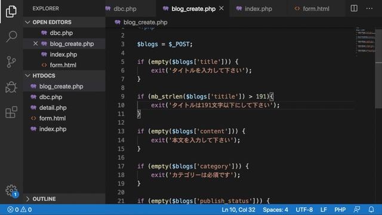Place cursor on '$blogs = $_POST;' line
Viewport: 382px width, 215px height.
click(x=165, y=44)
